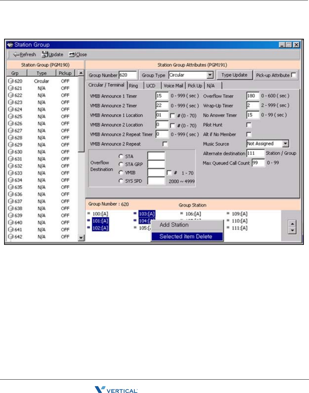
Task: Enable the Pick-up Attribute checkbox
Action: click(294, 75)
